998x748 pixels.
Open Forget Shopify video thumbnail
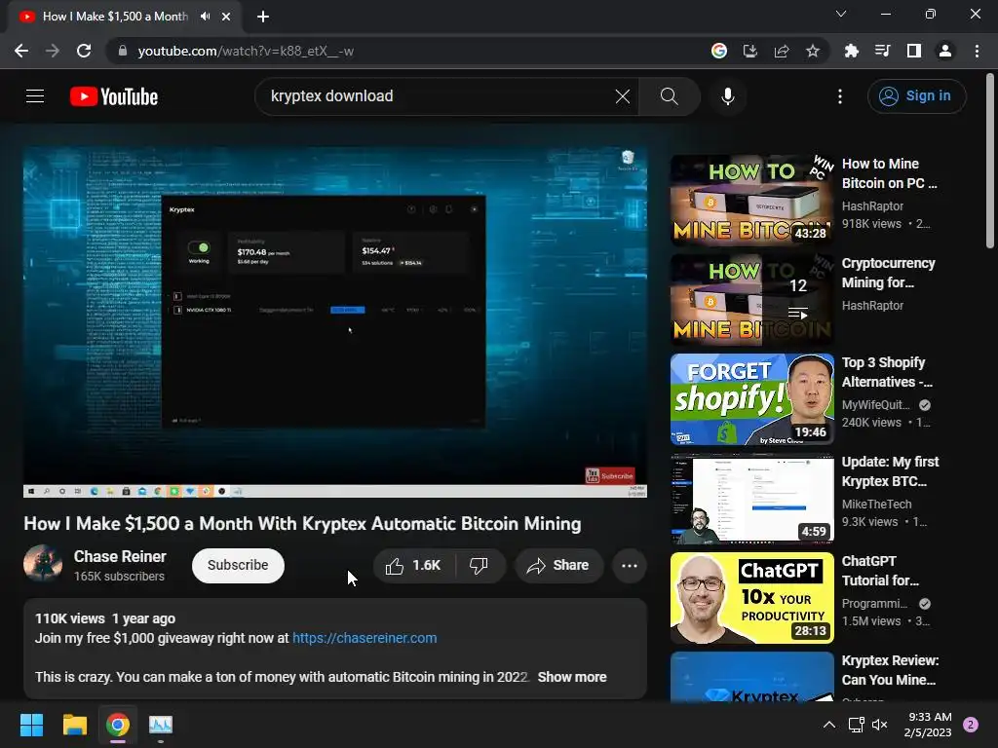click(x=751, y=398)
